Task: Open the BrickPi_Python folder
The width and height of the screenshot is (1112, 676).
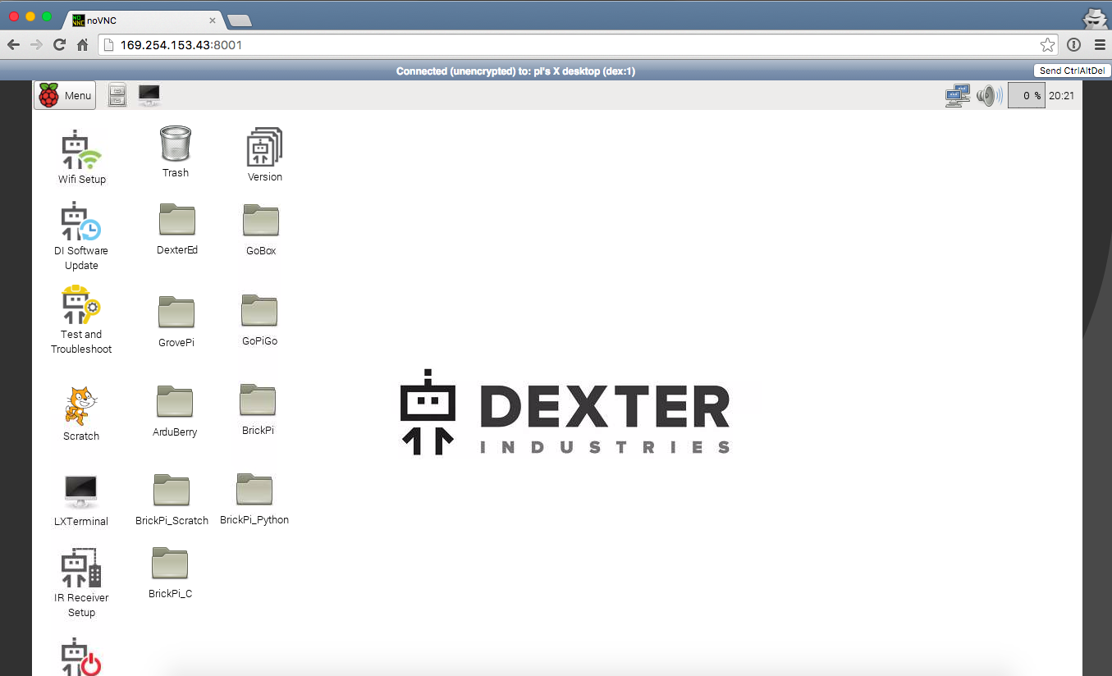Action: point(254,499)
